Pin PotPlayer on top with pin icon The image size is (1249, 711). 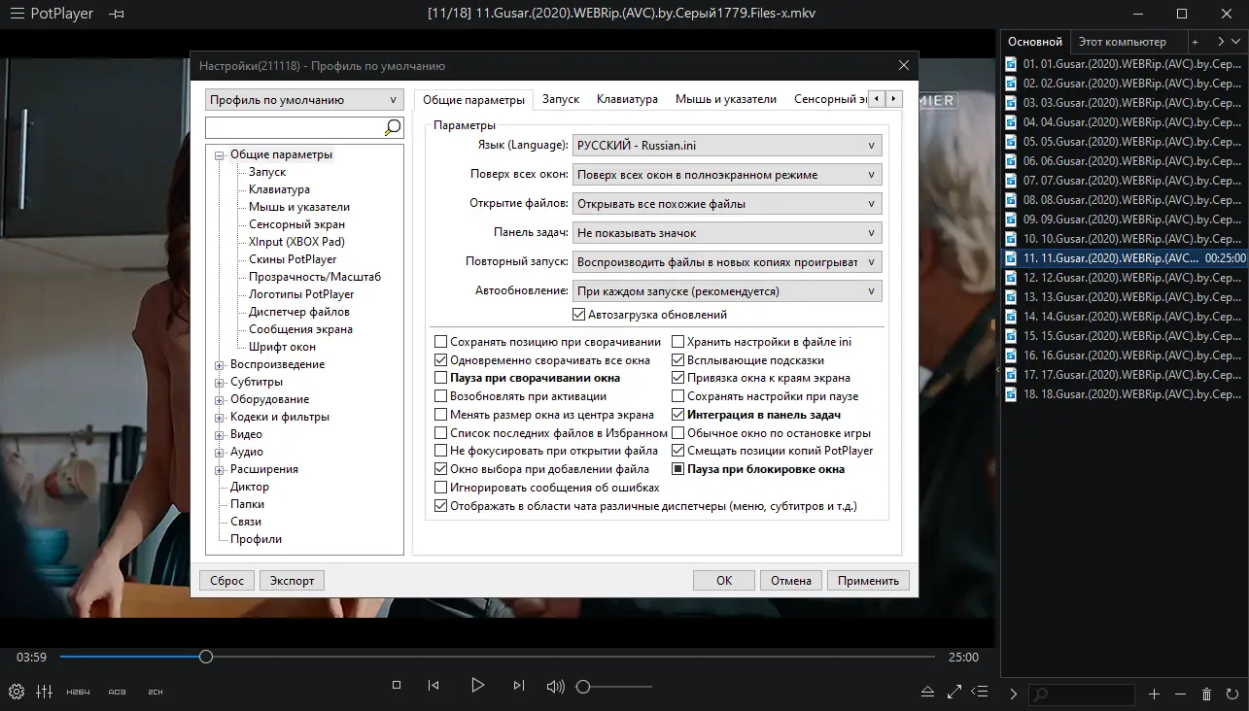pos(117,15)
